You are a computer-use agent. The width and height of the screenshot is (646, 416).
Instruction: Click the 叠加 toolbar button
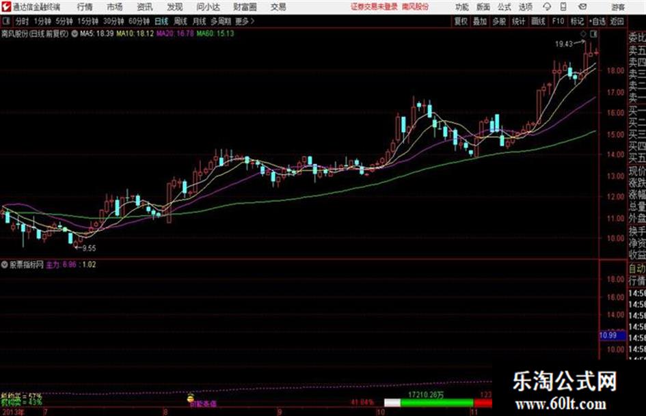coord(480,21)
